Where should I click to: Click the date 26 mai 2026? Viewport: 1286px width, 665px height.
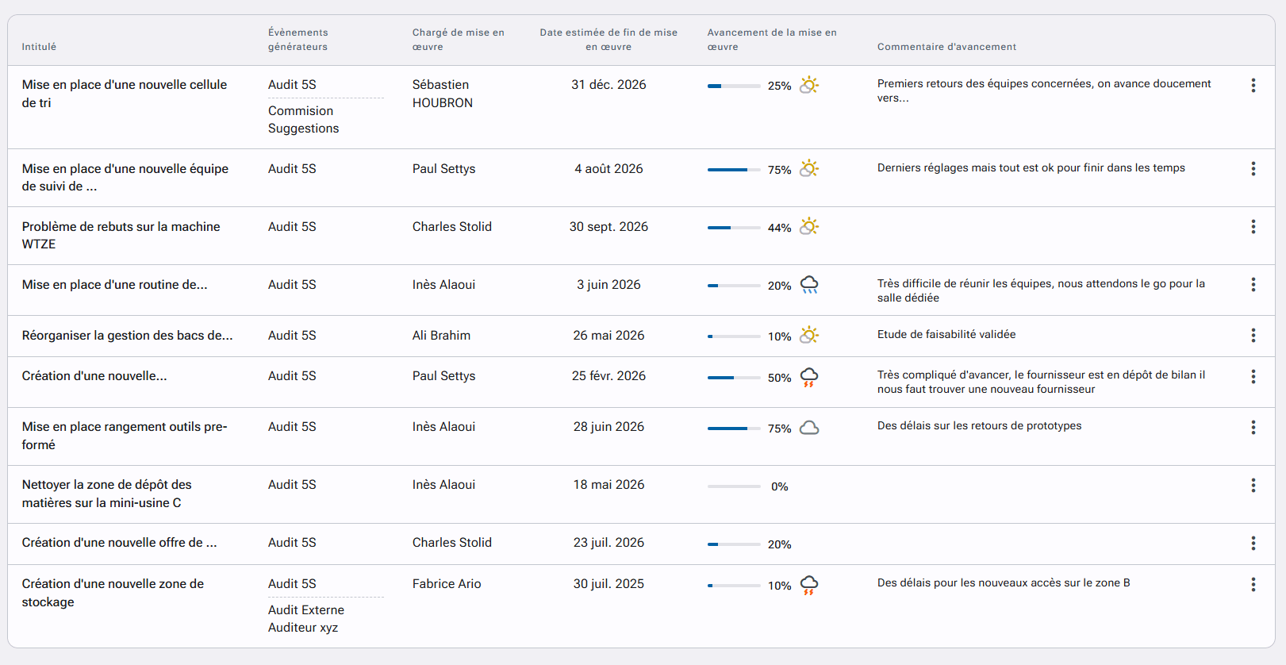608,336
